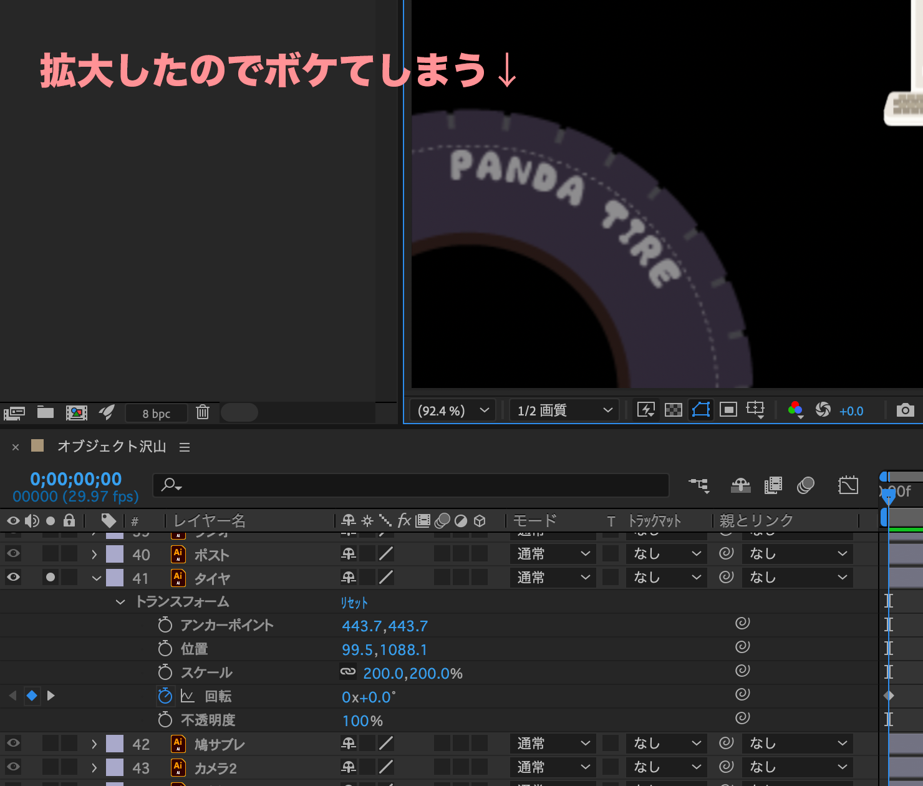Toggle Rotation keyframe at current time

[x=32, y=696]
